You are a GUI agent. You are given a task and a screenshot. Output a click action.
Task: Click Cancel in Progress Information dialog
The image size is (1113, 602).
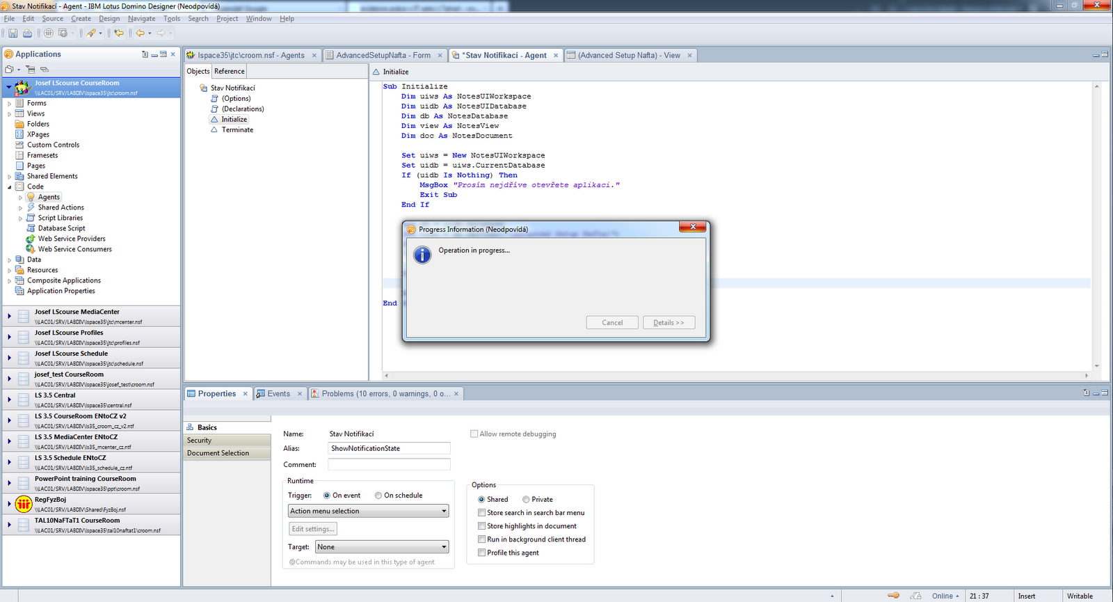612,323
